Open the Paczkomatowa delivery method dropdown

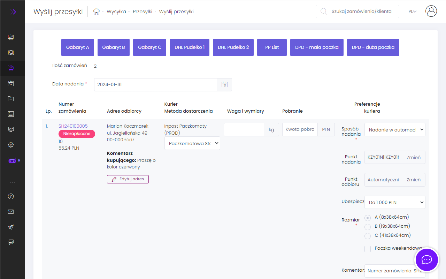(x=192, y=143)
